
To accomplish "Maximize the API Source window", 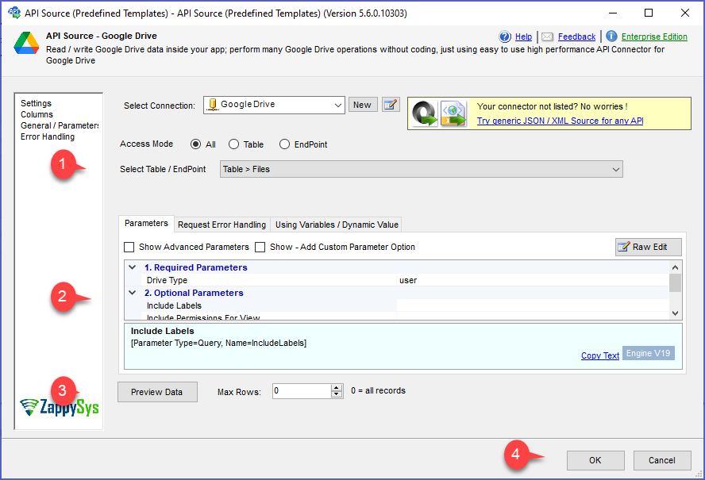I will pos(649,13).
